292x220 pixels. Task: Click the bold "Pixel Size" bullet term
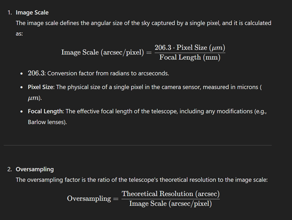(x=41, y=87)
